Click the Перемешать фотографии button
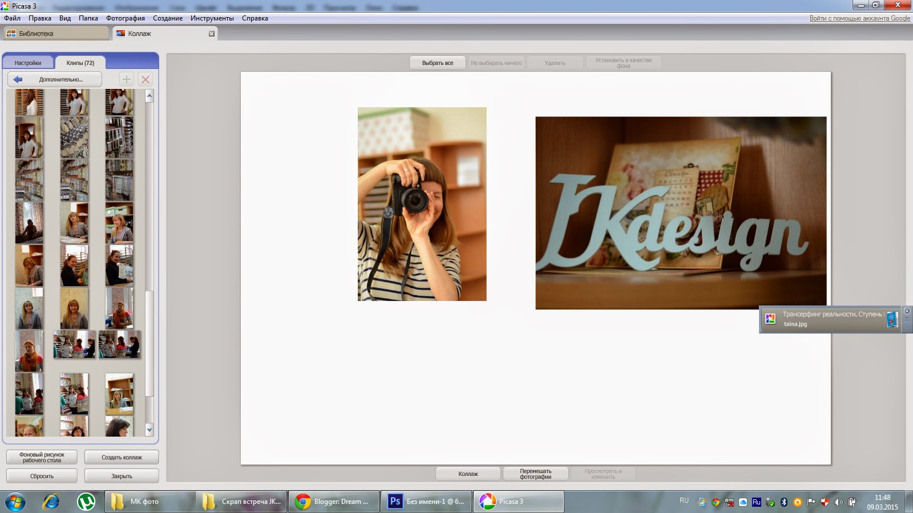Image resolution: width=913 pixels, height=513 pixels. pos(535,474)
